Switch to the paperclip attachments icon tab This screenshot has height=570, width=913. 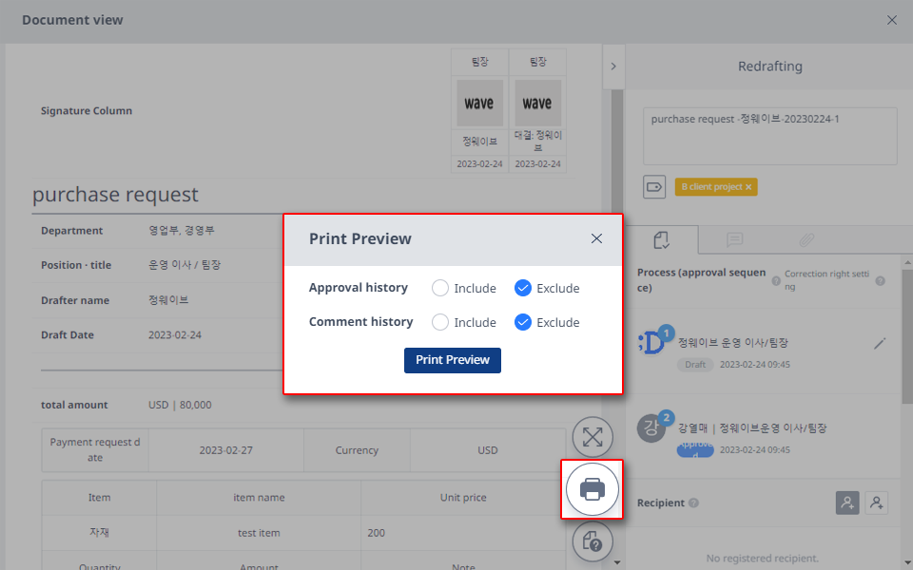click(x=806, y=239)
